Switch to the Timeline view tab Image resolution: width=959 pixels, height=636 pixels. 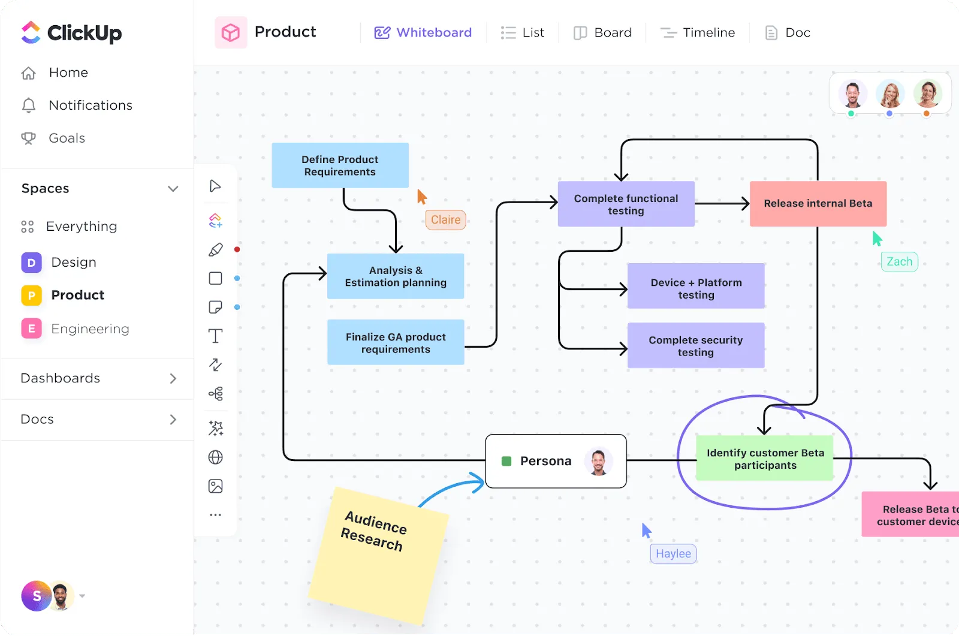tap(698, 32)
